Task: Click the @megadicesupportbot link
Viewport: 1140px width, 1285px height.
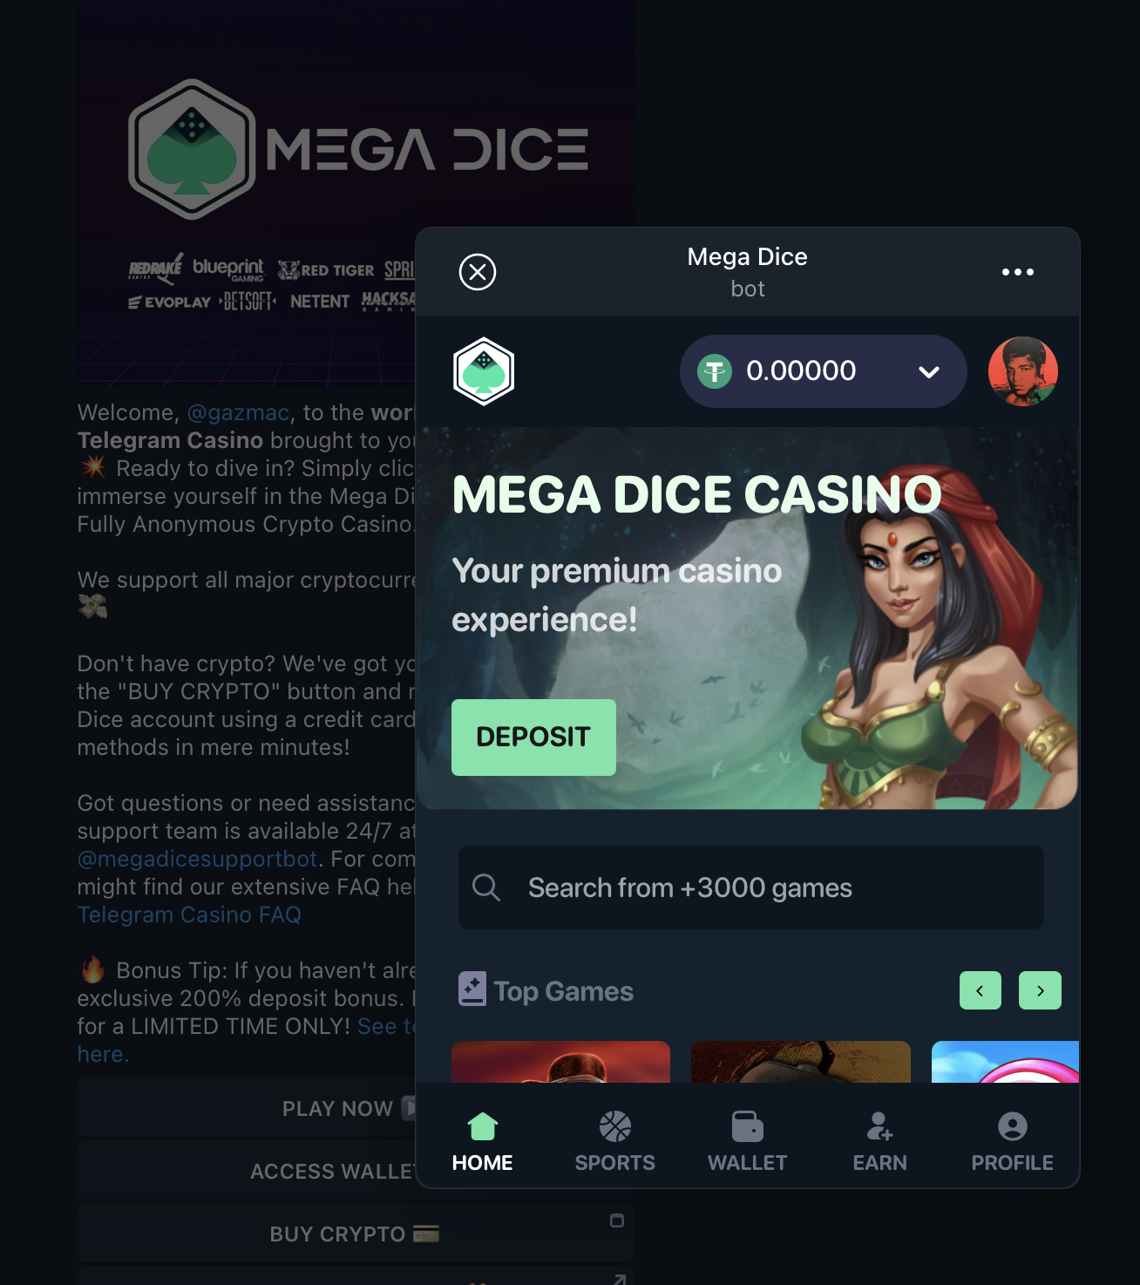Action: pos(197,859)
